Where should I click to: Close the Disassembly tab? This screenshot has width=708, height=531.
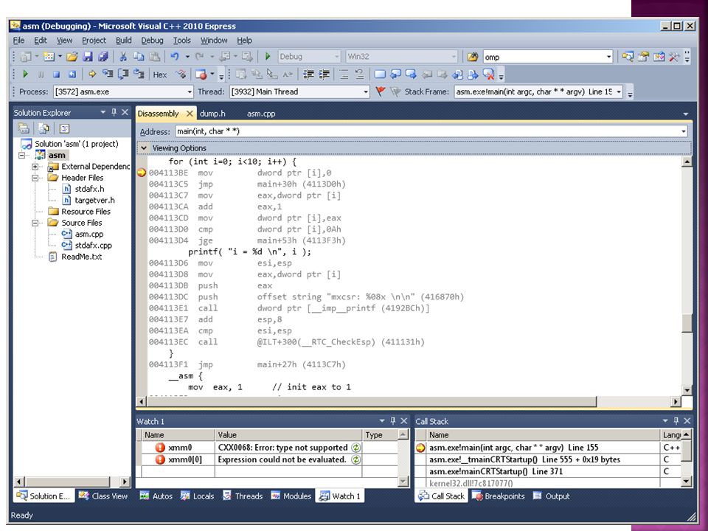pos(190,114)
